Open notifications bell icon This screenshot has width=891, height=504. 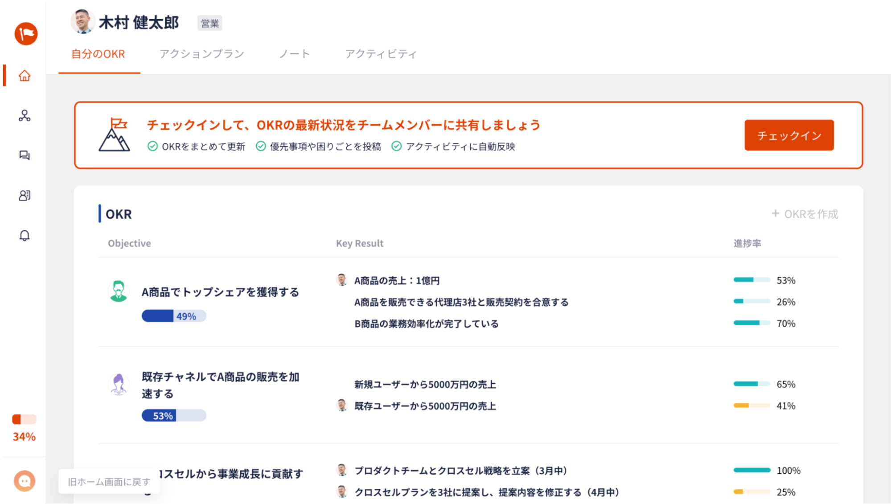click(x=25, y=235)
